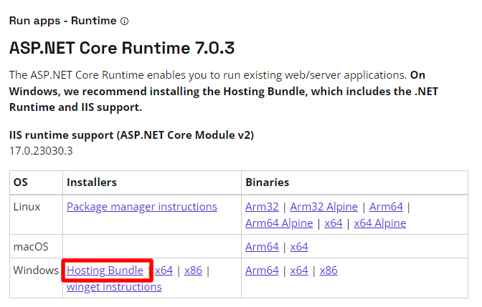Open Linux Package manager instructions link
The width and height of the screenshot is (482, 307).
(142, 207)
